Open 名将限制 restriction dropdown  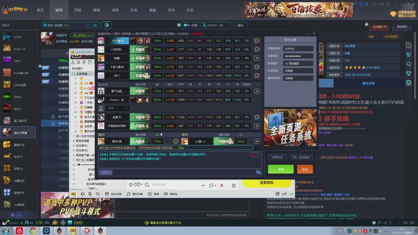point(298,71)
